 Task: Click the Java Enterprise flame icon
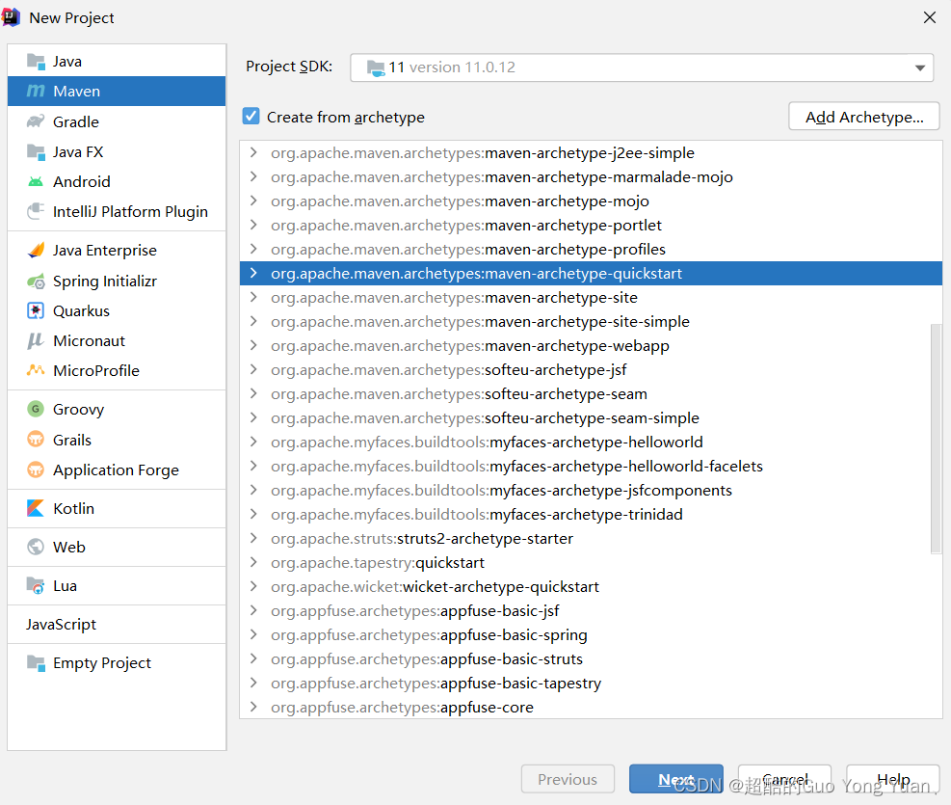(x=36, y=250)
